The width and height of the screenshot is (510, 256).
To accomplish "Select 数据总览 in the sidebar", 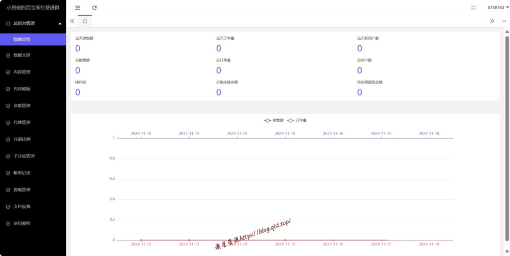I will click(22, 39).
